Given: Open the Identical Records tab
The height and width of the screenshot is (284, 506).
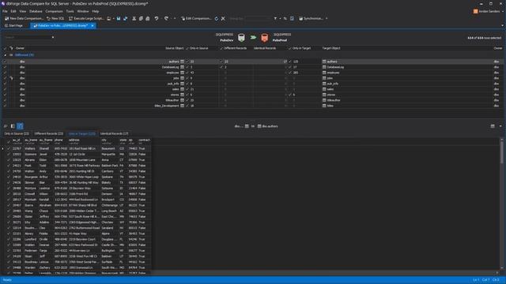Looking at the screenshot, I should coord(114,133).
